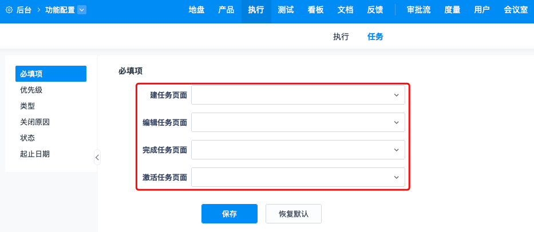
Task: Switch to the 执行 sub-tab
Action: (341, 37)
